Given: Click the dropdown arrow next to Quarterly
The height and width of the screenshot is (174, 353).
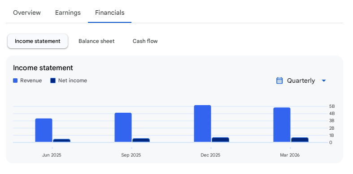Looking at the screenshot, I should (x=324, y=81).
